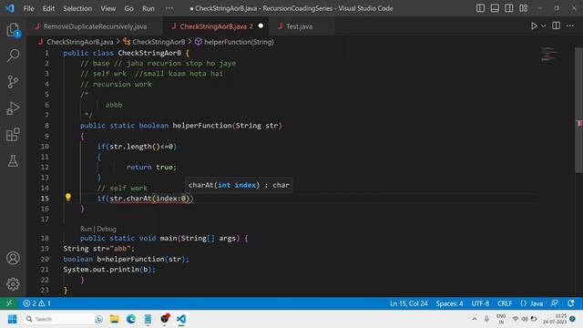Open the Accounts menu icon

13,258
